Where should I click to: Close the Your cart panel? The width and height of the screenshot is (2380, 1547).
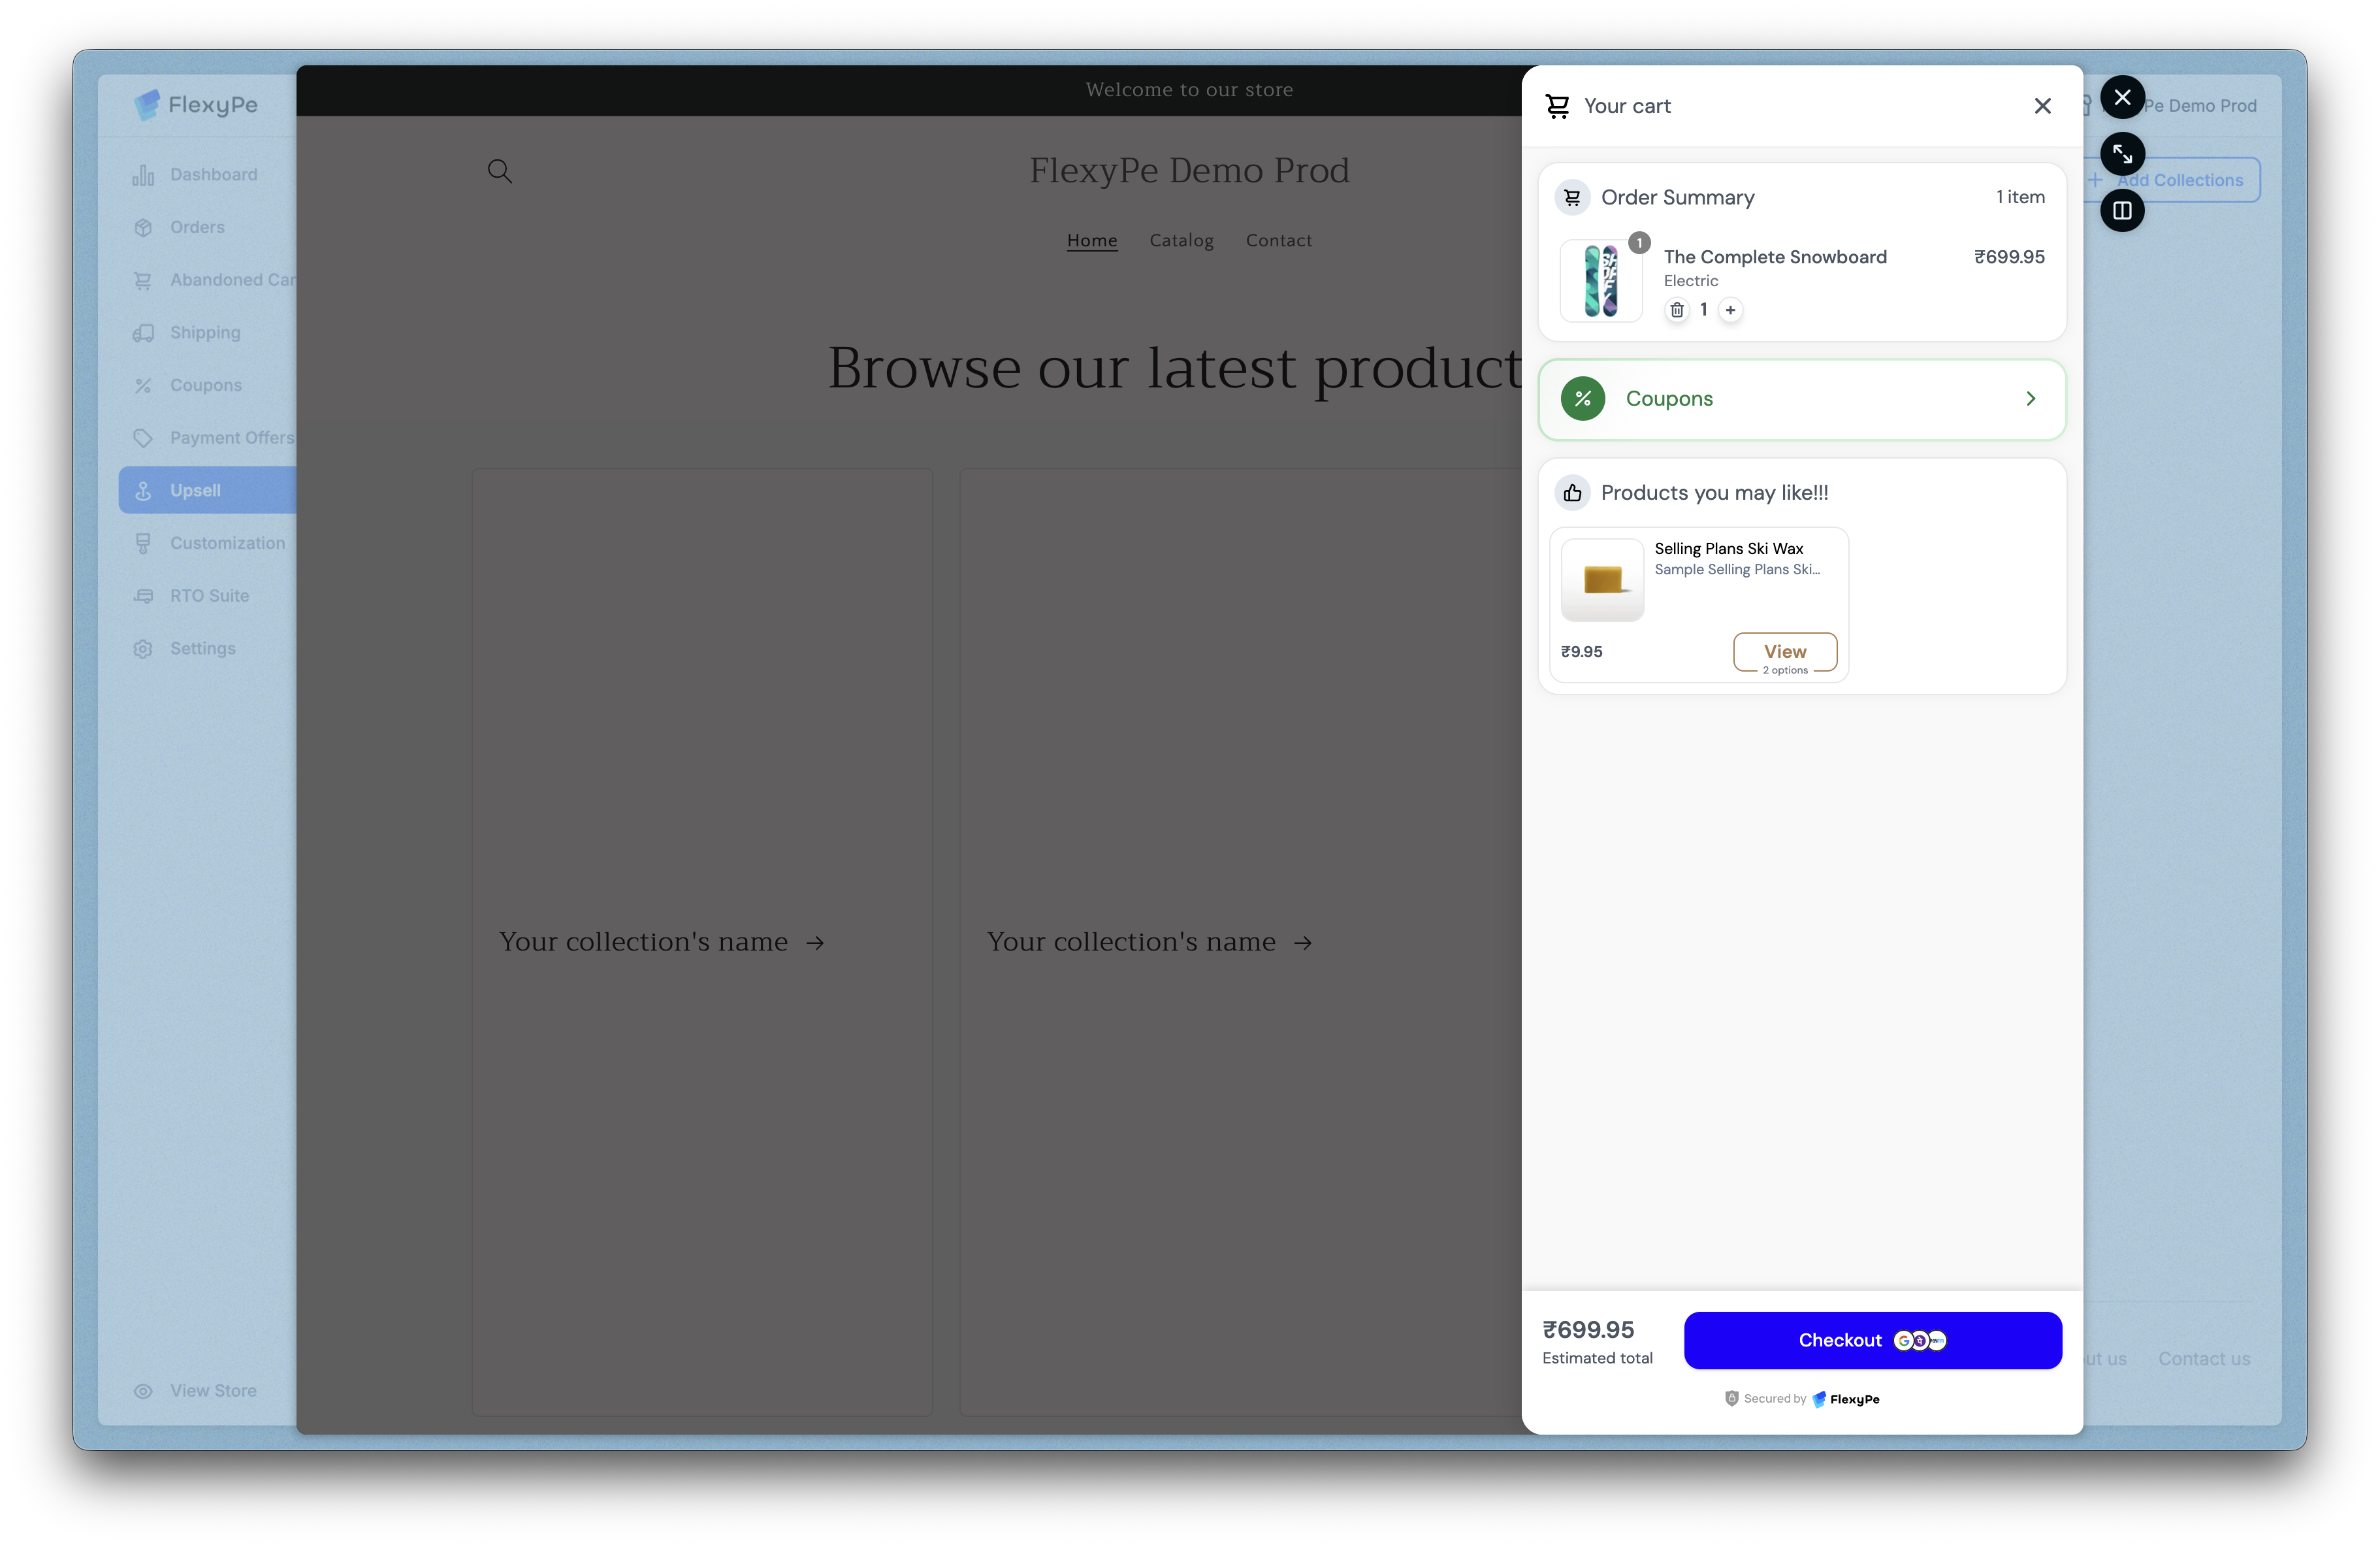point(2042,106)
